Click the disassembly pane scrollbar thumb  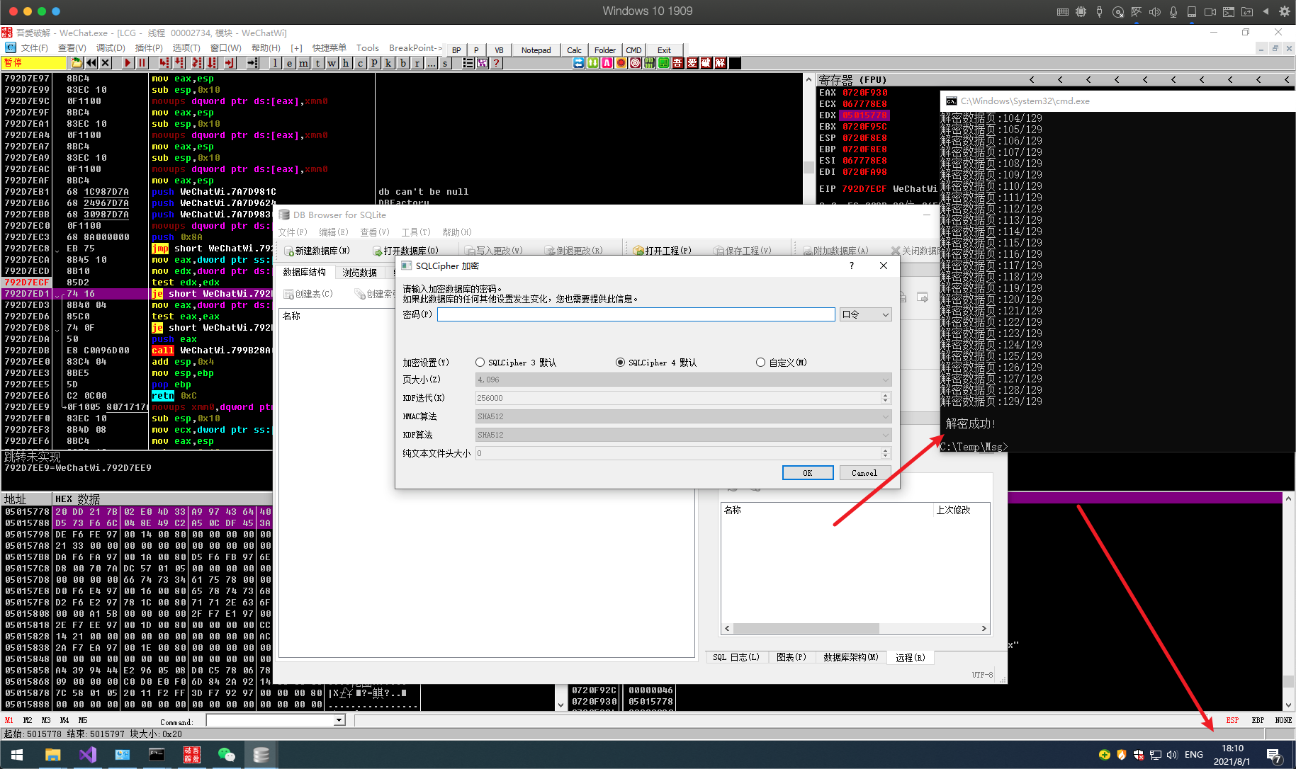(808, 167)
